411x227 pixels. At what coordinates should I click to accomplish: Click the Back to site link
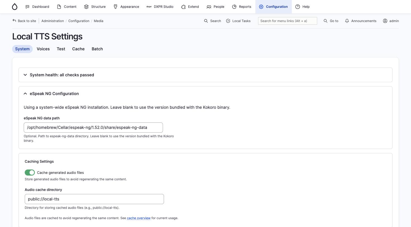tap(24, 21)
